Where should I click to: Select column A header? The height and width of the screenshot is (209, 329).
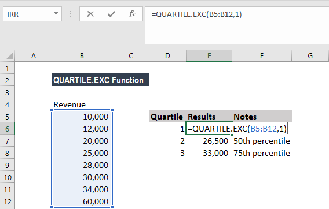pos(34,56)
